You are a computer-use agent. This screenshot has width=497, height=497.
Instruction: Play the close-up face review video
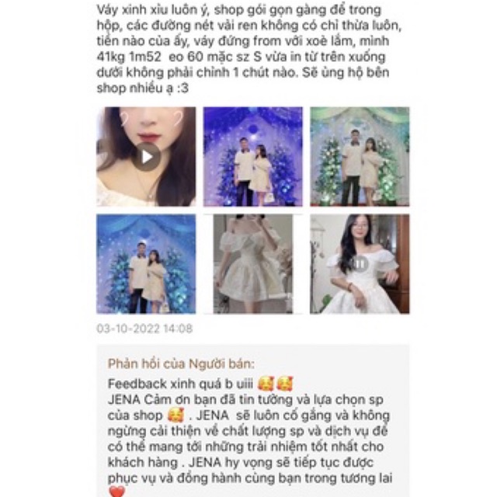point(146,157)
